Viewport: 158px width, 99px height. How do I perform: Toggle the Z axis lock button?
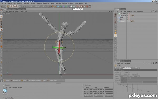[x=16, y=6]
